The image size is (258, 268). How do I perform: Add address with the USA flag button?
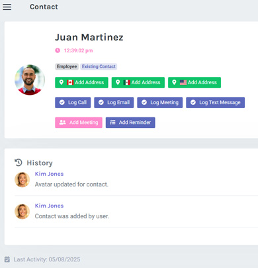194,82
